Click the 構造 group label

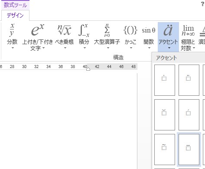(x=118, y=58)
